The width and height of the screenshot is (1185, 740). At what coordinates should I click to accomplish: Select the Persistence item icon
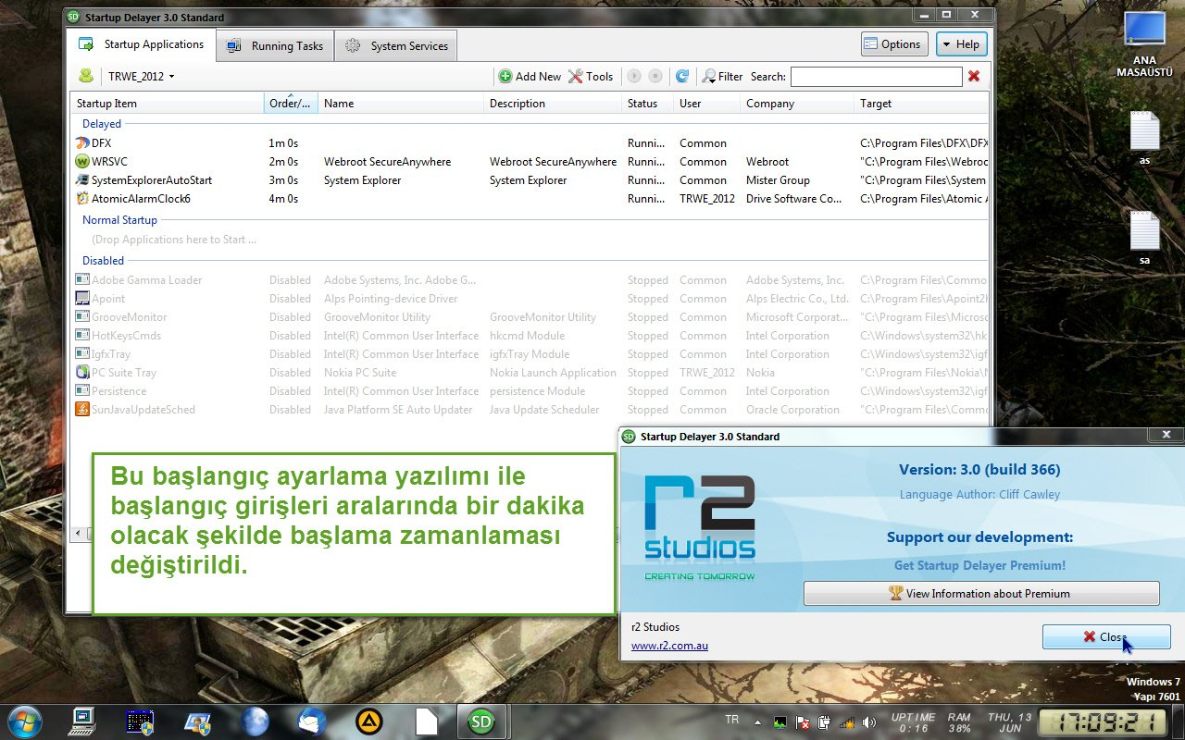coord(82,391)
